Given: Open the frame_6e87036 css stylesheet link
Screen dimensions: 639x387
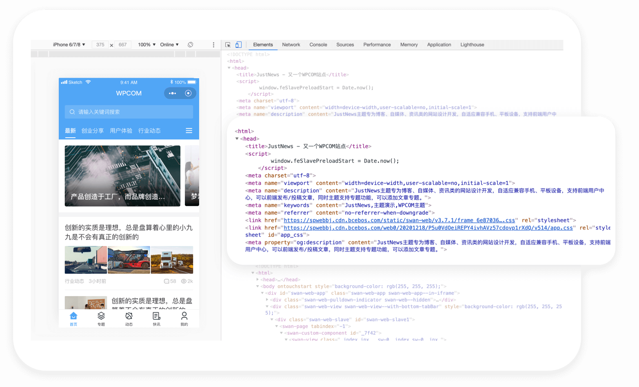Looking at the screenshot, I should (x=399, y=220).
